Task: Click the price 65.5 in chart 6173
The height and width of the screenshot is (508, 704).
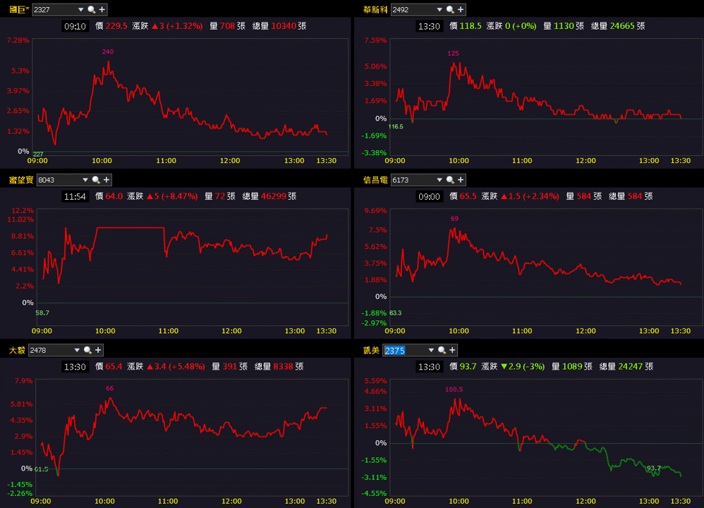Action: point(468,196)
